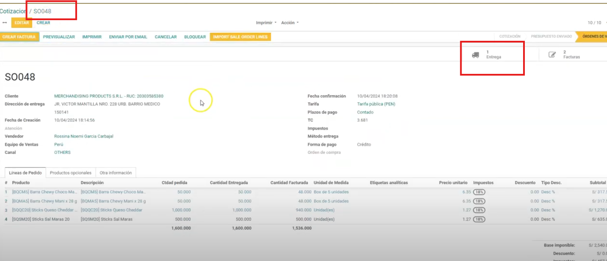This screenshot has width=607, height=261.
Task: Click the 18% tax badge in row 1
Action: [x=479, y=192]
